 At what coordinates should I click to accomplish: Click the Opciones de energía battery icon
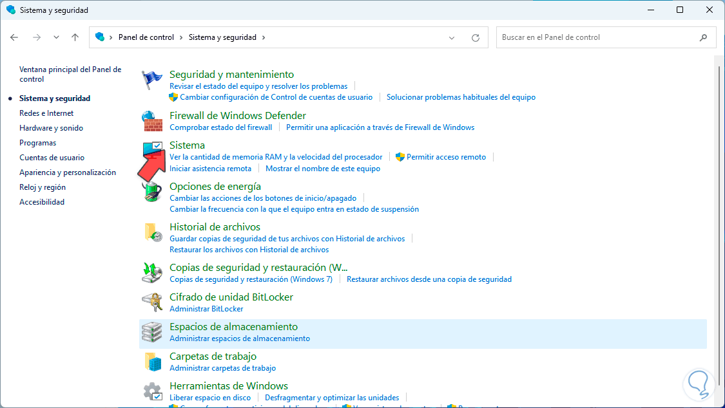(x=151, y=192)
